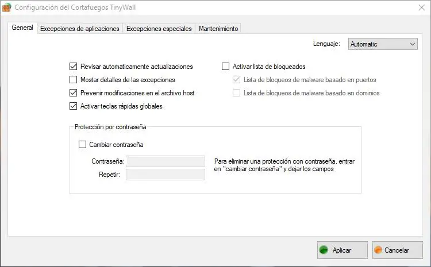The width and height of the screenshot is (431, 267).
Task: Check the Cambiar contraseña box
Action: (82, 145)
